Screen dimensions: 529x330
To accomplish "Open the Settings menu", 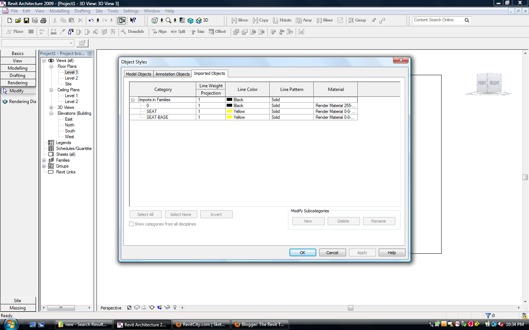I will point(131,11).
